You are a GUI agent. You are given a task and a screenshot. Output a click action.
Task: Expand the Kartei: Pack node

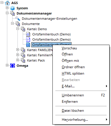coord(17,60)
